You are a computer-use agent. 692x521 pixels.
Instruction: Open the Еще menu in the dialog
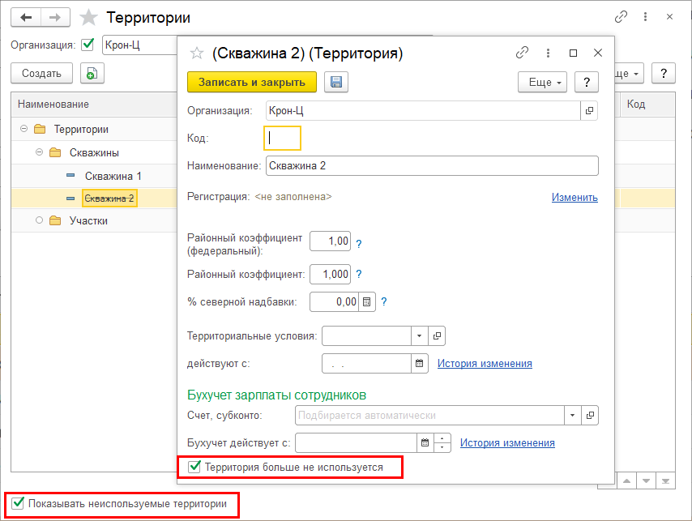click(540, 82)
